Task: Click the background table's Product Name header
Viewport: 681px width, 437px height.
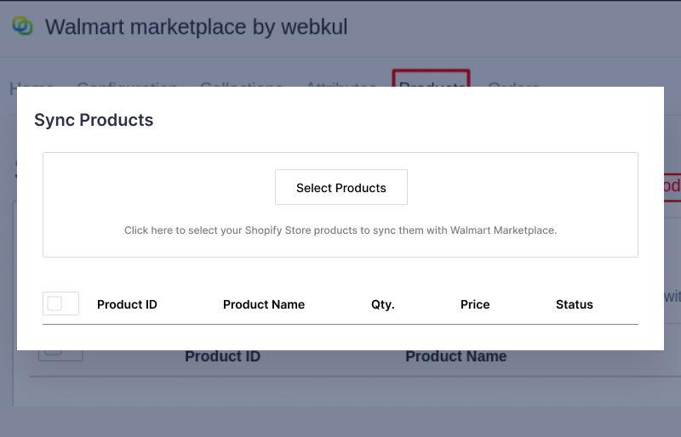Action: pyautogui.click(x=455, y=357)
